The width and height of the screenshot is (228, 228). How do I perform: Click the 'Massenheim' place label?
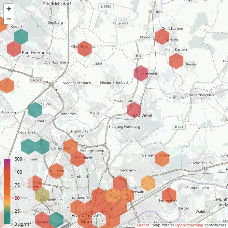[x=123, y=100]
